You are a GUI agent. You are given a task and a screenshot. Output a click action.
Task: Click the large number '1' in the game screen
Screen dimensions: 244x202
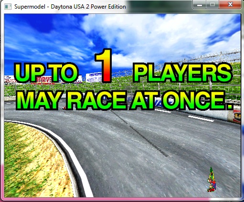104,65
